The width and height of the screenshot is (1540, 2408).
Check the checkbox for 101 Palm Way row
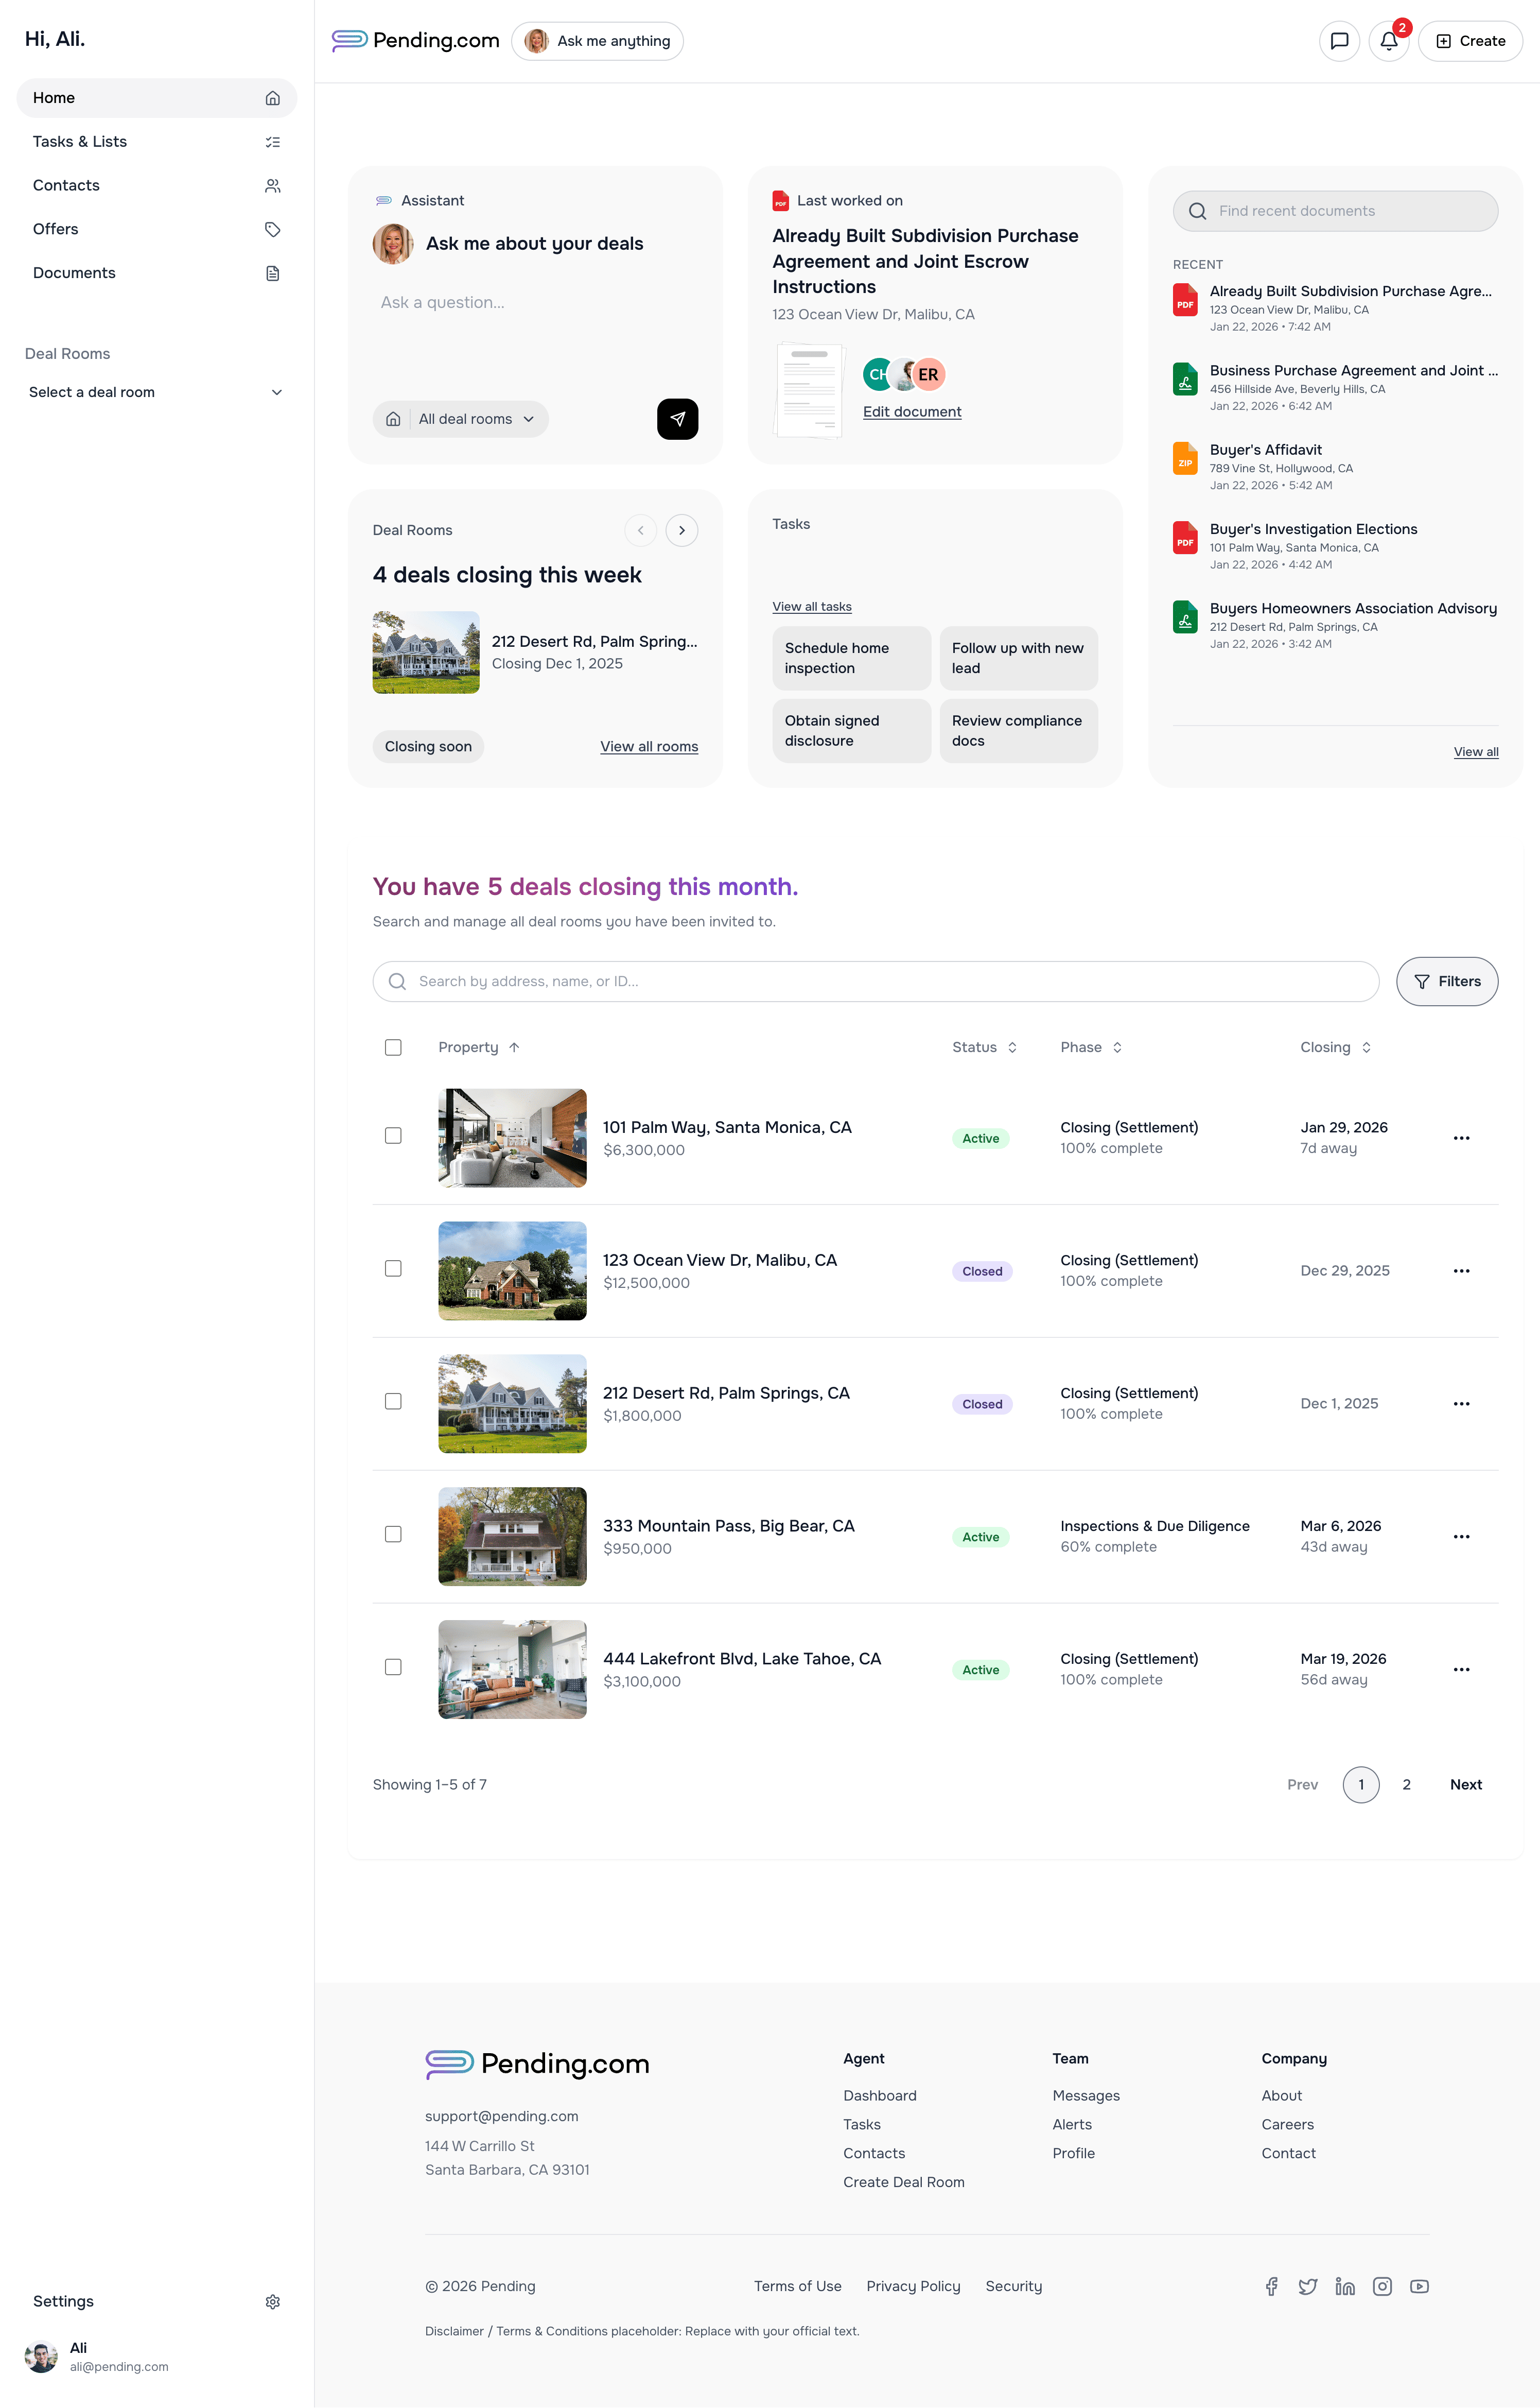click(x=393, y=1136)
